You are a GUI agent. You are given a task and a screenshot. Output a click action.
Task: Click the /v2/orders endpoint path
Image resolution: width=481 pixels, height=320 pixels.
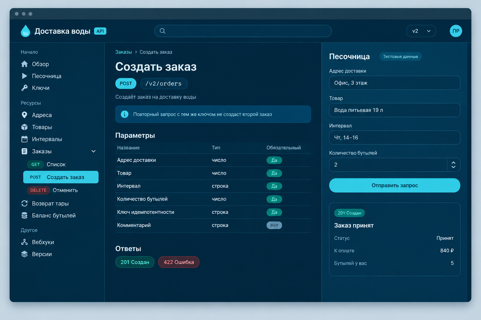[x=164, y=83]
